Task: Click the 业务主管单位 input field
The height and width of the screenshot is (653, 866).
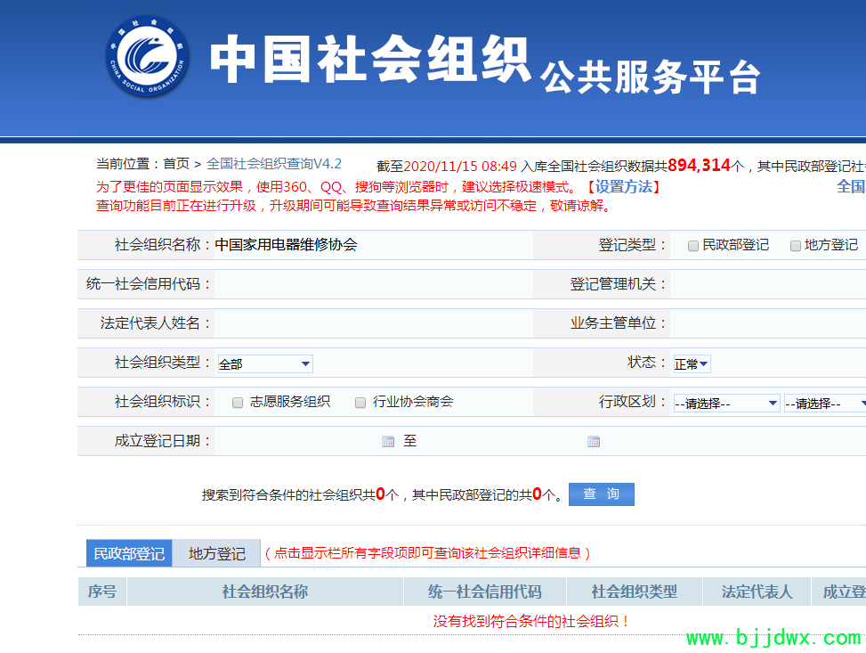Action: click(x=768, y=323)
